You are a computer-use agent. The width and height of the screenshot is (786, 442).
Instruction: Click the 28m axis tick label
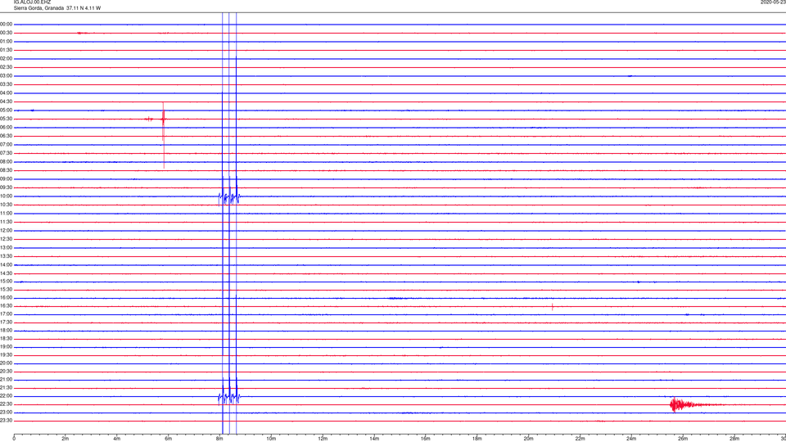click(x=734, y=439)
